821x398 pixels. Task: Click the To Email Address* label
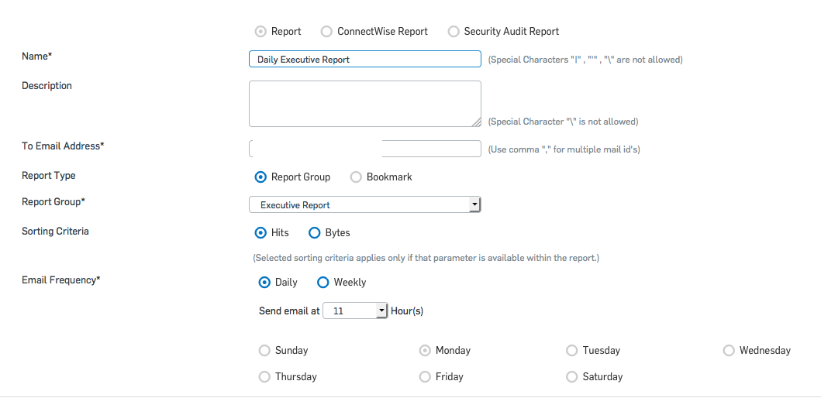63,146
